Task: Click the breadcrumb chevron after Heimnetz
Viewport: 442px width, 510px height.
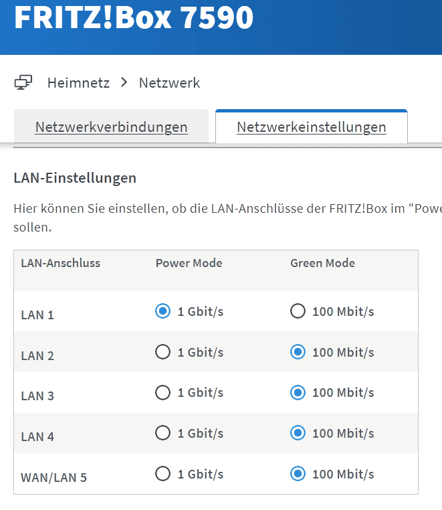Action: 124,82
